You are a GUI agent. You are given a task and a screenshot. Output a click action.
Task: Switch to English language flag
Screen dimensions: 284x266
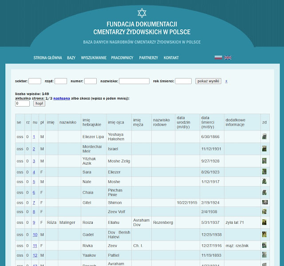tap(228, 57)
